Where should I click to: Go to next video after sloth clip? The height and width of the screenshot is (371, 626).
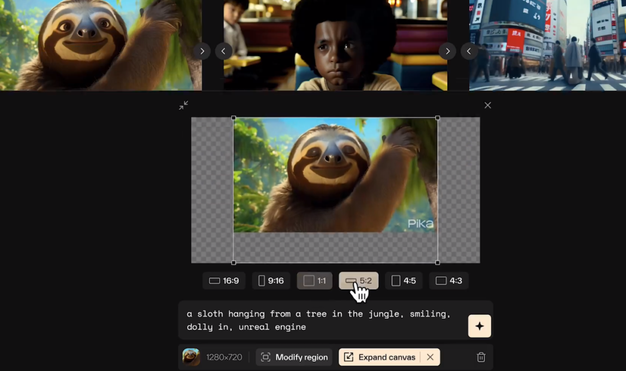point(202,51)
